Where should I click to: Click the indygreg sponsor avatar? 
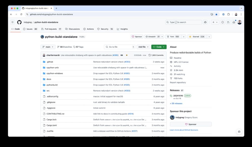tap(172, 117)
